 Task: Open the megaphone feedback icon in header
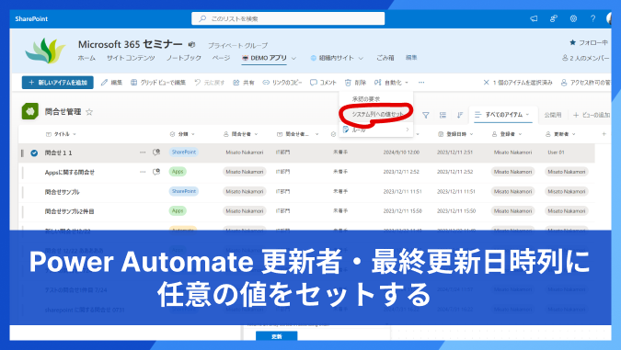(534, 18)
